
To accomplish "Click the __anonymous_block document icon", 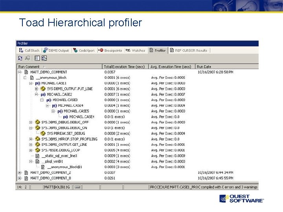I will click(32, 78).
